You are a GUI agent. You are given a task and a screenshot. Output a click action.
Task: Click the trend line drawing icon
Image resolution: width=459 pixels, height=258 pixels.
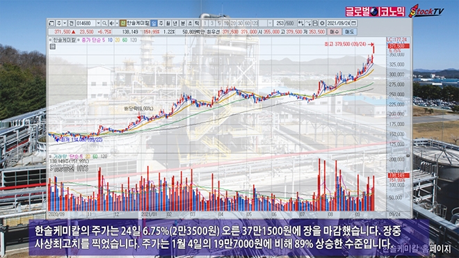click(x=308, y=23)
